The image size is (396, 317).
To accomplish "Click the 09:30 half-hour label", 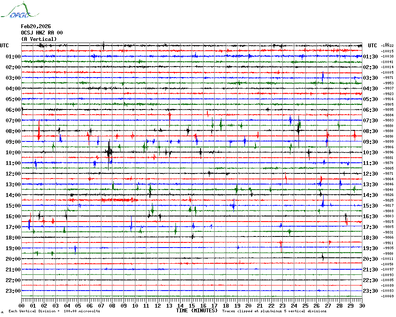I will [370, 141].
